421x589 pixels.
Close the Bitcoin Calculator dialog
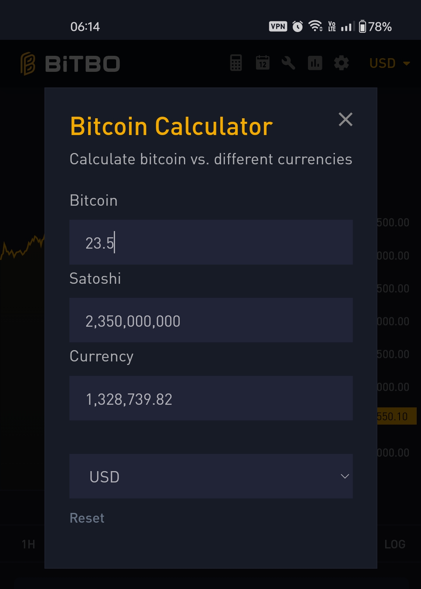(345, 119)
